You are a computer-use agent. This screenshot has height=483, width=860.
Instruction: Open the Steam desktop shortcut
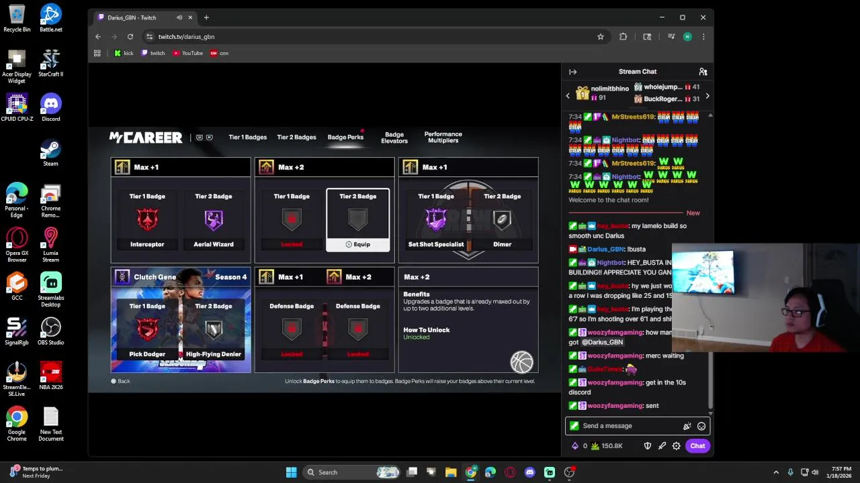pyautogui.click(x=51, y=152)
